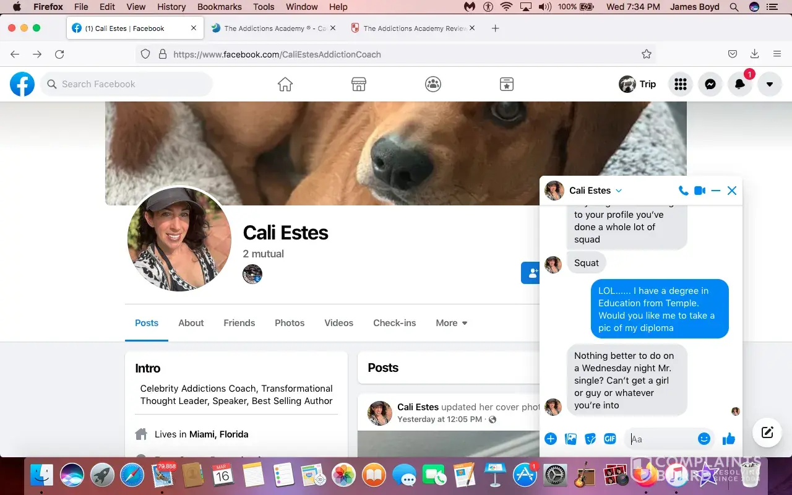Image resolution: width=792 pixels, height=495 pixels.
Task: Open the Facebook Groups icon
Action: click(x=433, y=84)
